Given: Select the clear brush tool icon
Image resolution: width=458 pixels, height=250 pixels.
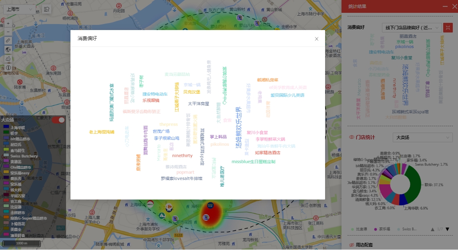Looking at the screenshot, I should 8,59.
